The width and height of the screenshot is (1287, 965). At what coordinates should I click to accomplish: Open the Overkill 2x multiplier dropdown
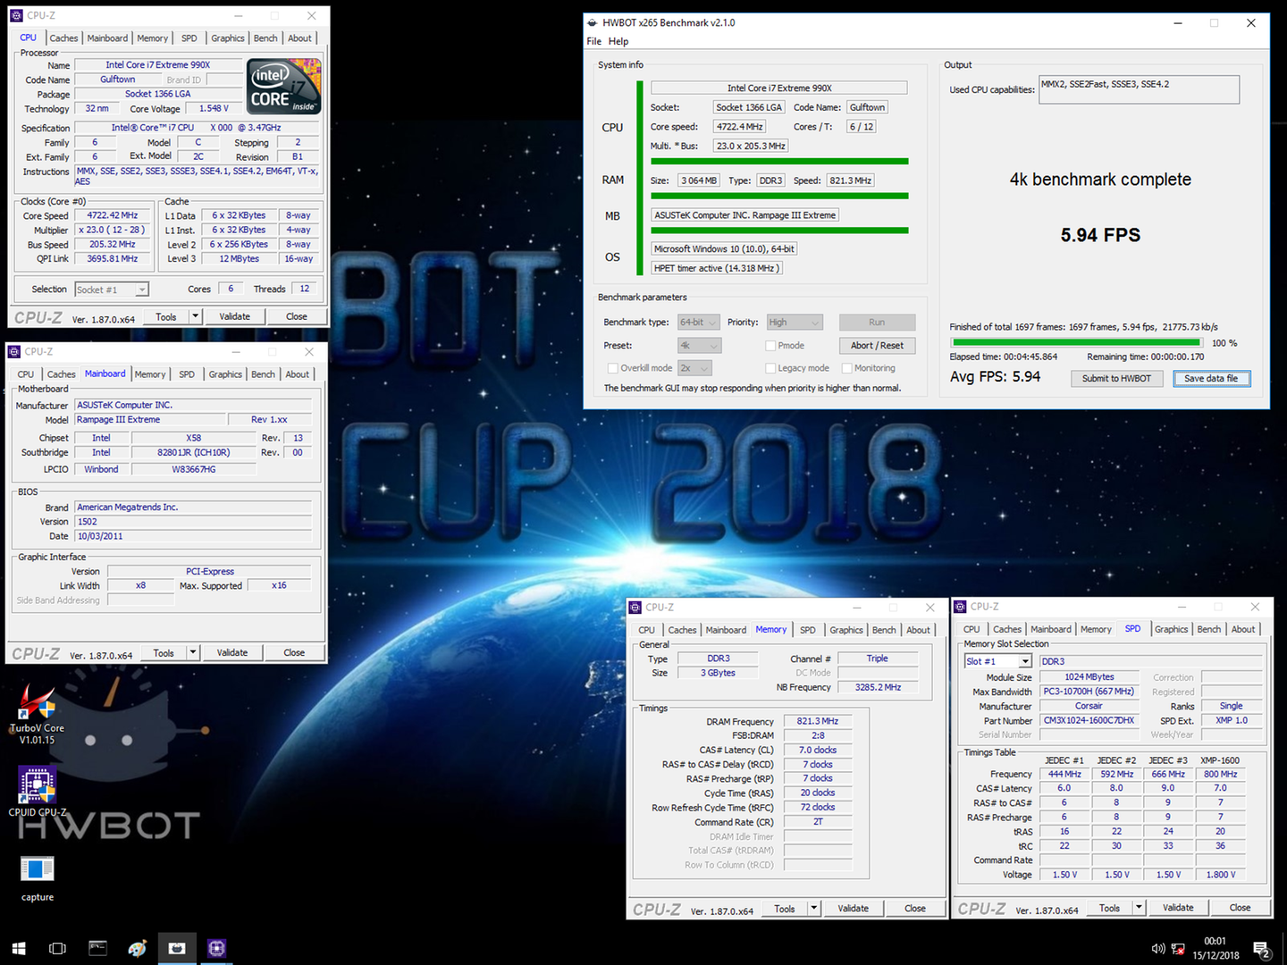coord(694,368)
